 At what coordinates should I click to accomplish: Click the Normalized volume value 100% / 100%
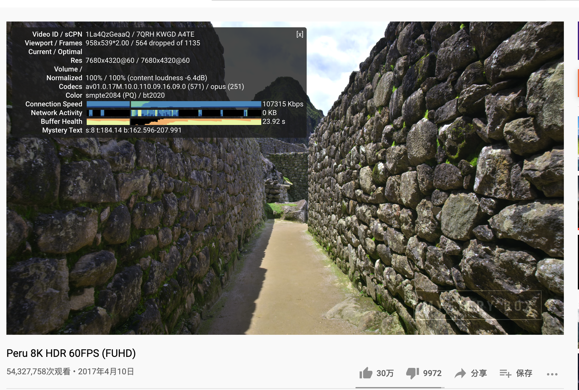(x=106, y=78)
